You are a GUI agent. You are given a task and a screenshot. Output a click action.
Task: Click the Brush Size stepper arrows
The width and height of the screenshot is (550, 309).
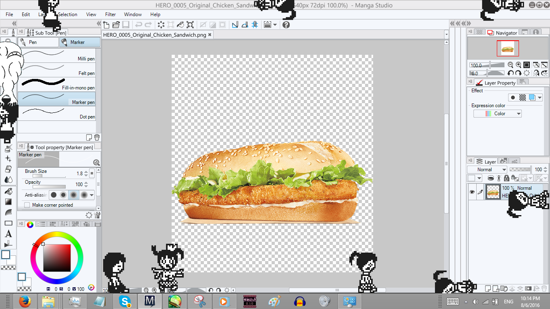(x=86, y=174)
